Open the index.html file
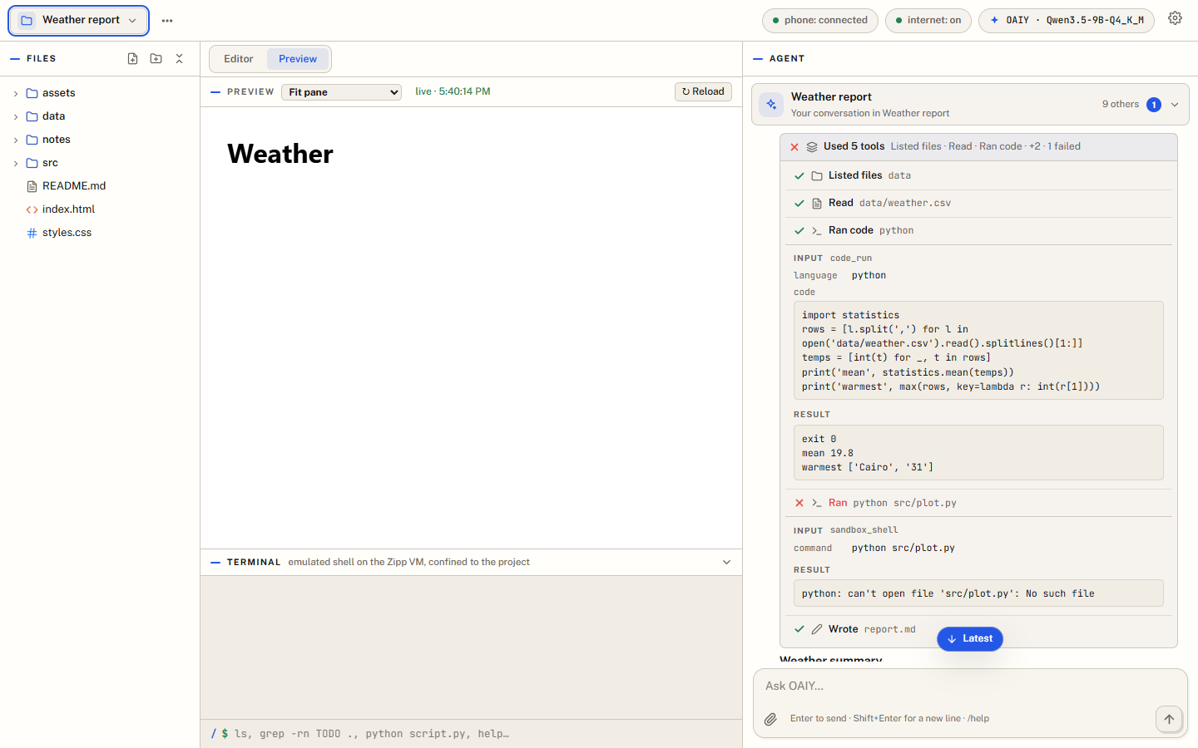 pos(100,209)
